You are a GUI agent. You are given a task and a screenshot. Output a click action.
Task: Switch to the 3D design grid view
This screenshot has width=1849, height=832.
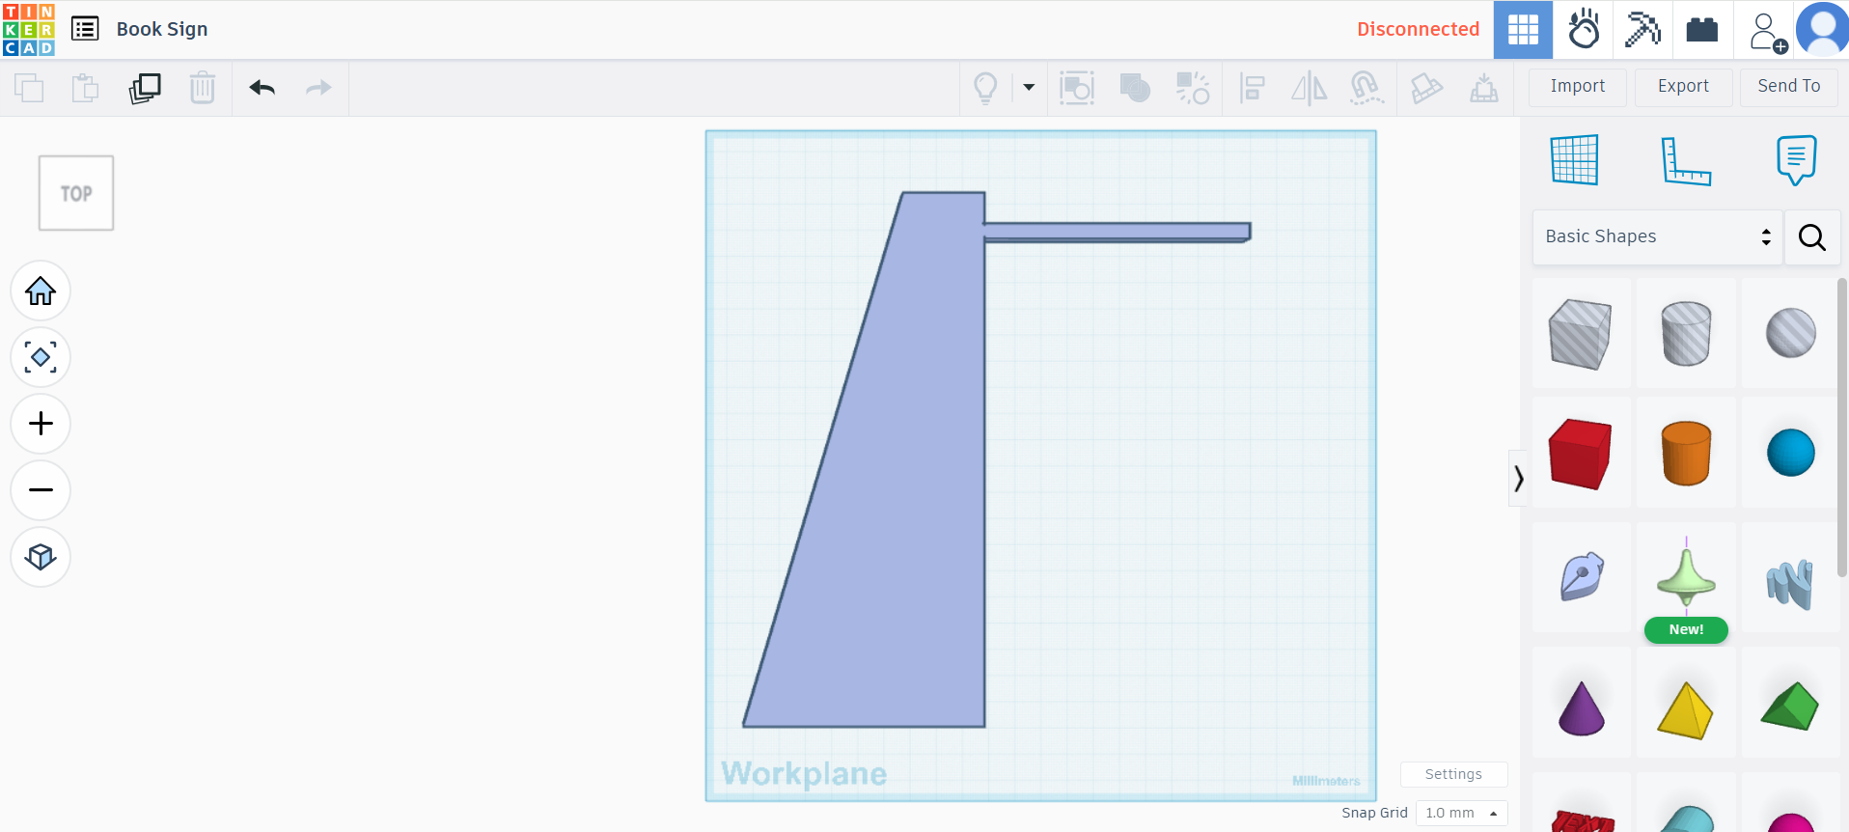click(1523, 30)
